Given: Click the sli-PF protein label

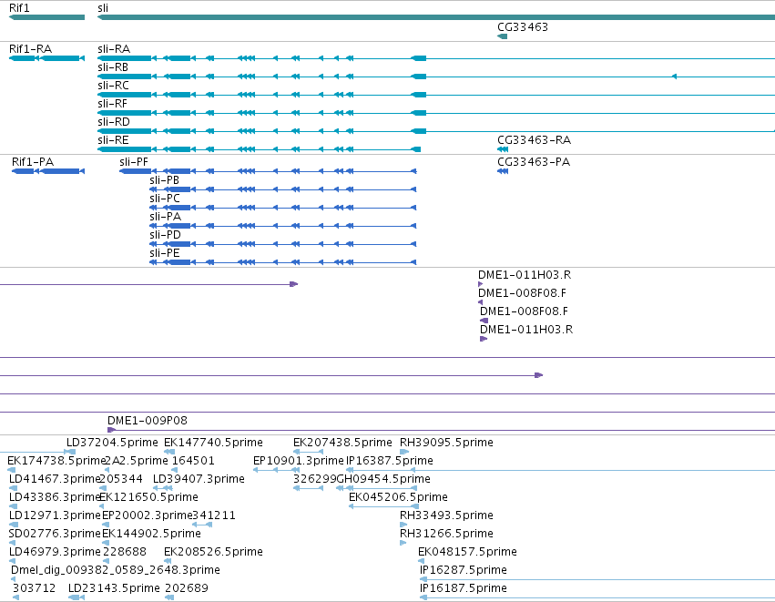Looking at the screenshot, I should point(134,162).
